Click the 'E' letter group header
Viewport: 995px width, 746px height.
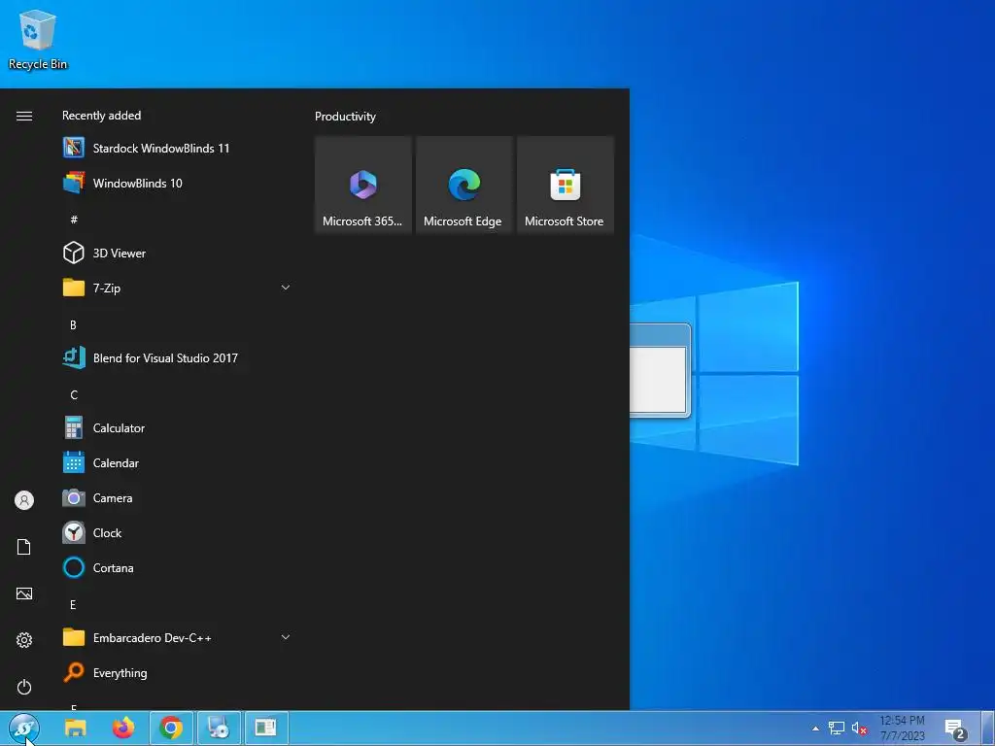(x=73, y=604)
